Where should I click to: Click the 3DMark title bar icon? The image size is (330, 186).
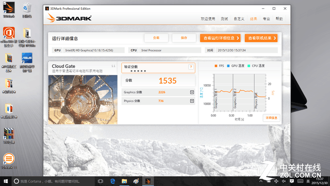[x=47, y=8]
